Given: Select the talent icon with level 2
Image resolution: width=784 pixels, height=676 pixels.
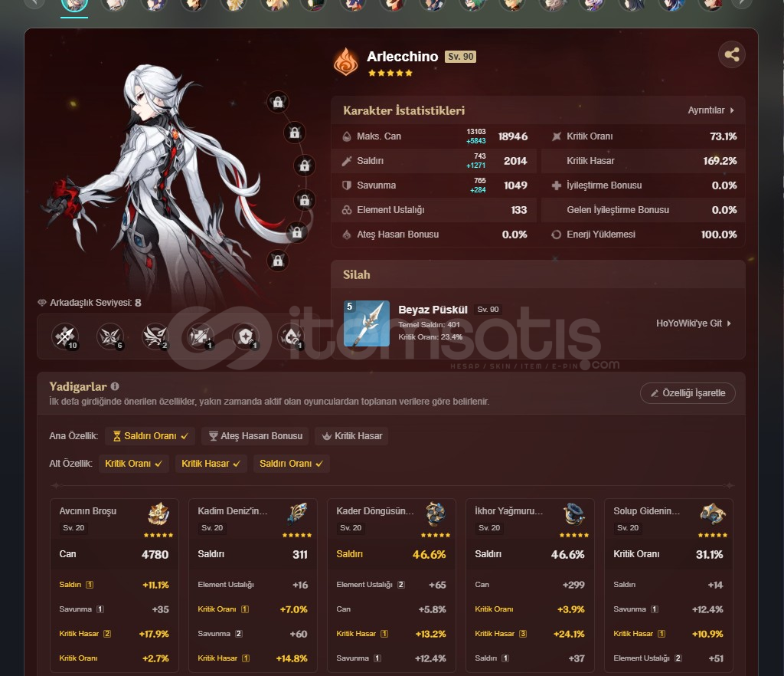Looking at the screenshot, I should coord(155,336).
